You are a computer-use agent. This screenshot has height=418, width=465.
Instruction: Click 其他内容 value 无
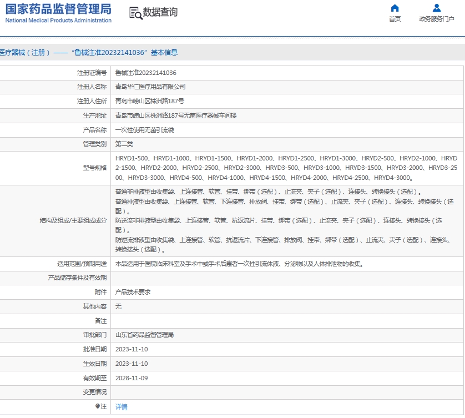pos(118,306)
